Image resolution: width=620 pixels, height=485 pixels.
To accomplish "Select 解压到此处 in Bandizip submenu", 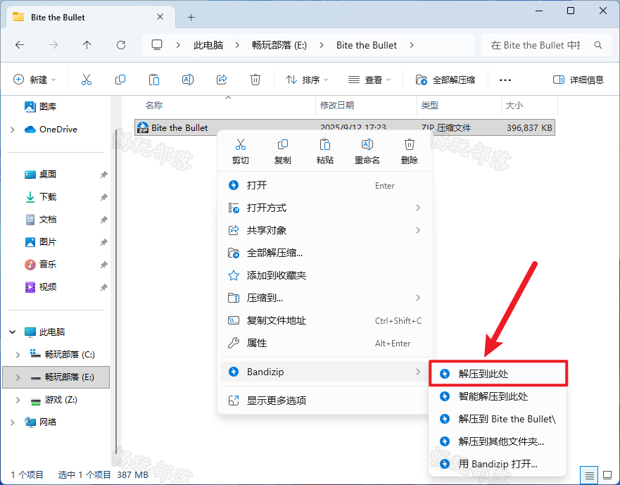I will pos(498,374).
